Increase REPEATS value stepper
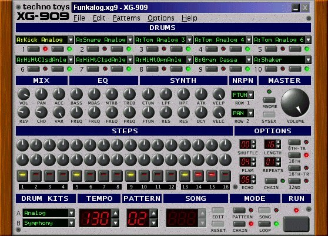328x236 pixels. [x=278, y=160]
